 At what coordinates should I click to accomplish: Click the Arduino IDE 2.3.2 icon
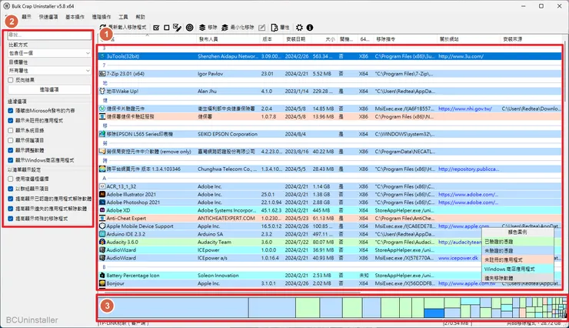[102, 234]
